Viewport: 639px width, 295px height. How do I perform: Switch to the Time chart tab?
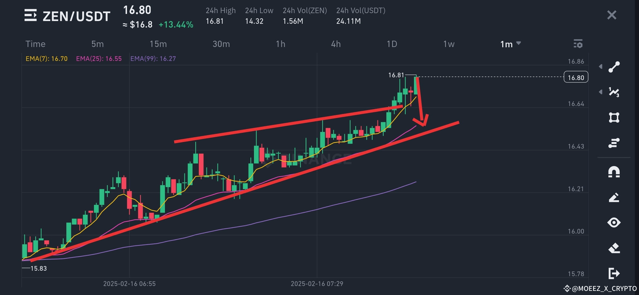click(35, 44)
